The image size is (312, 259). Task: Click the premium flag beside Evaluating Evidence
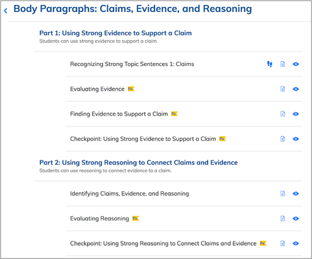(131, 89)
